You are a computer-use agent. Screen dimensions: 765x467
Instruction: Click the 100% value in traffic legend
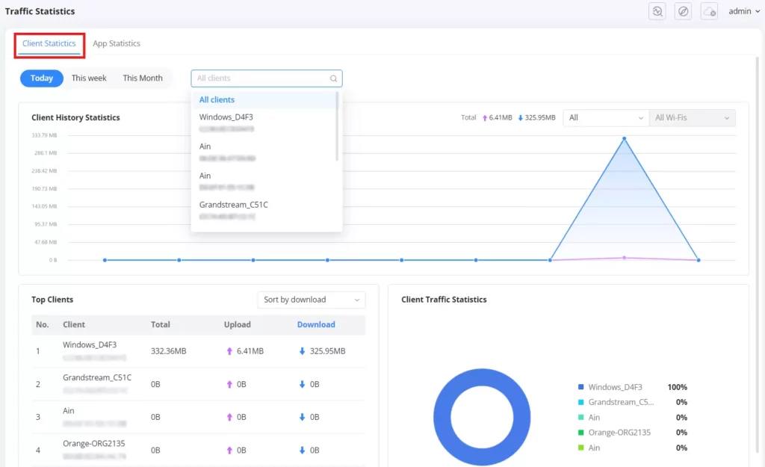coord(677,388)
